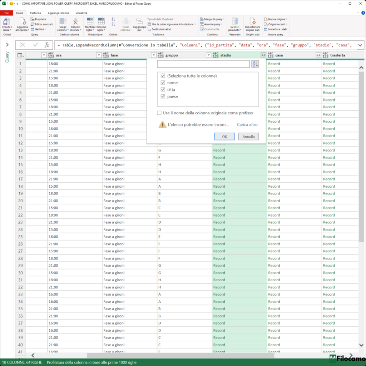Collapse the ribbon with the chevron
The width and height of the screenshot is (366, 366).
point(358,13)
